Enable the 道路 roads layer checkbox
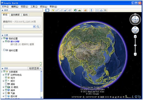 (6, 84)
